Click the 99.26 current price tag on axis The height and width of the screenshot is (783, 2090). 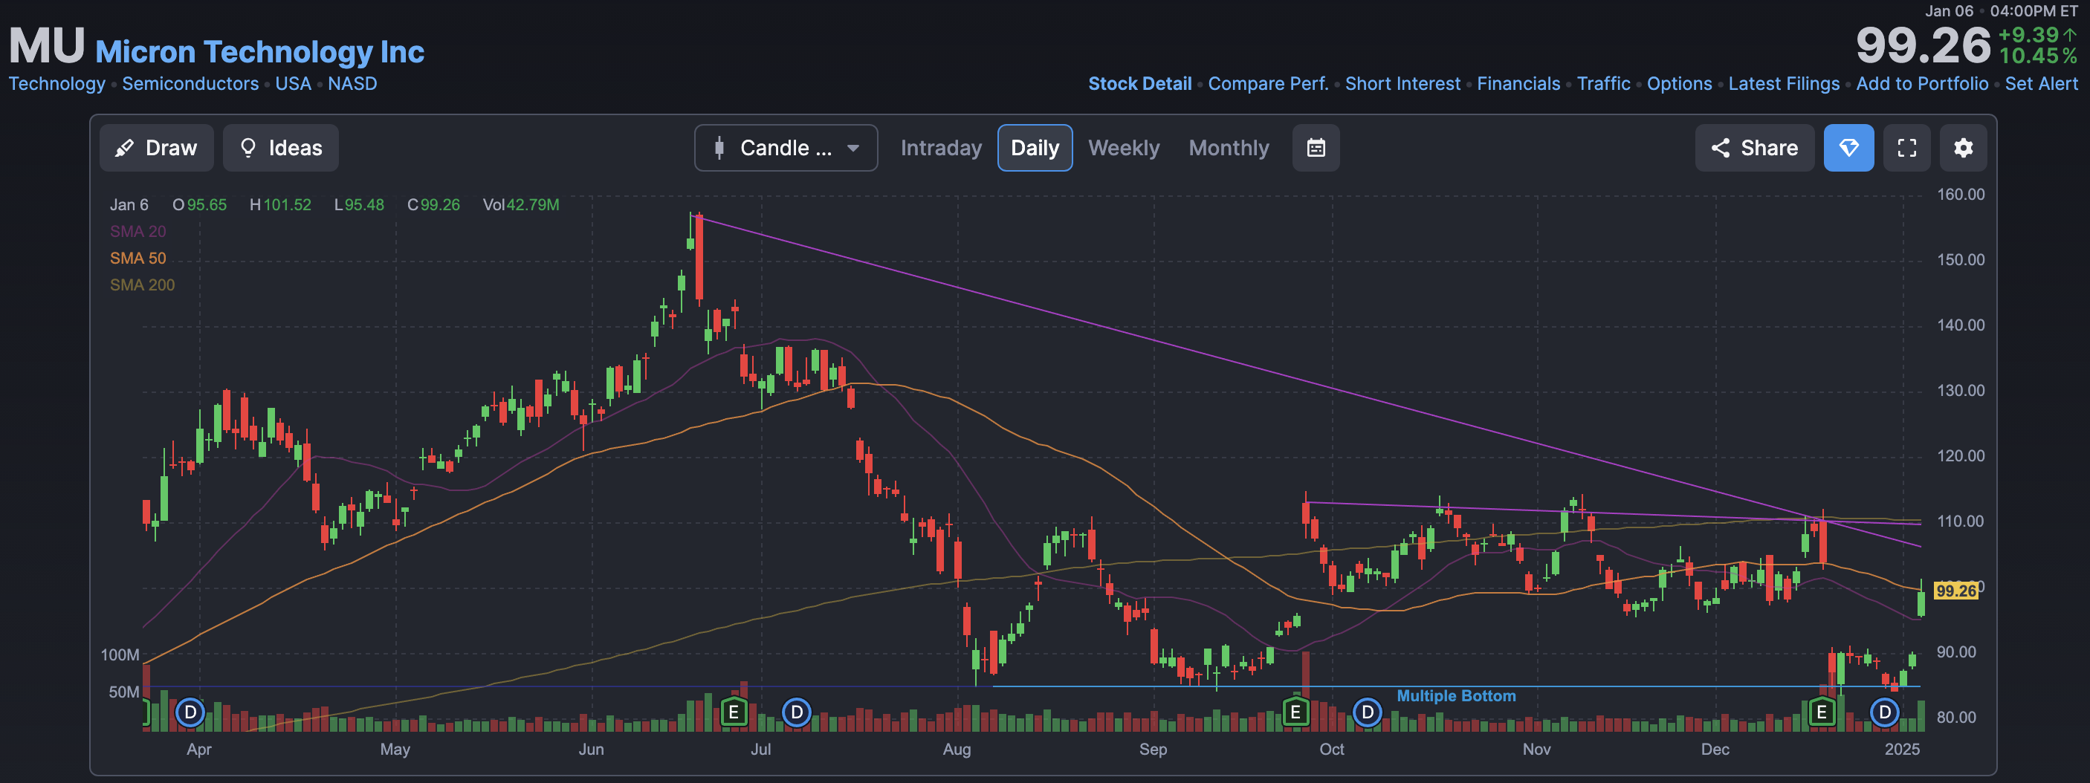coord(1956,591)
